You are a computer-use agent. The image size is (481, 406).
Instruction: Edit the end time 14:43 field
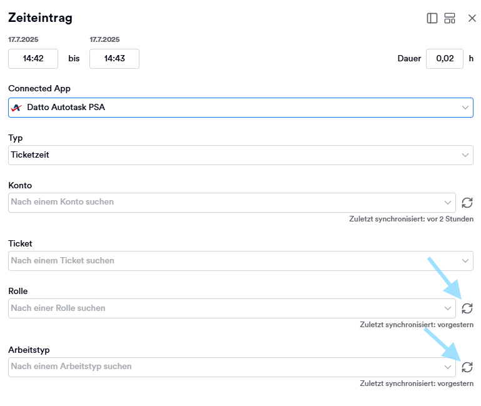pyautogui.click(x=114, y=59)
